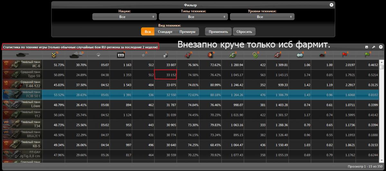Screen dimensions: 386x171
Task: Open table settings wrench icon
Action: (x=373, y=47)
